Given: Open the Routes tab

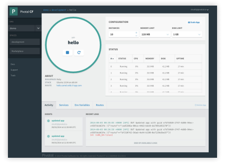Looking at the screenshot, I should (100, 105).
